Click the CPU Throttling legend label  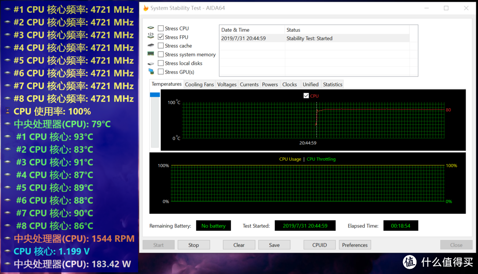321,159
